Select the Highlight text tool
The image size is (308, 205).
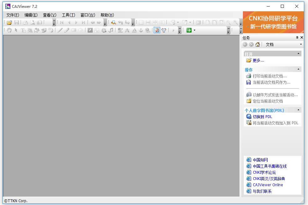[x=120, y=30]
